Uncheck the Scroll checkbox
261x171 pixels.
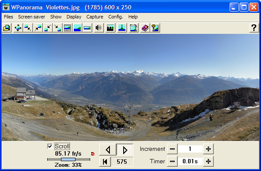coord(50,146)
